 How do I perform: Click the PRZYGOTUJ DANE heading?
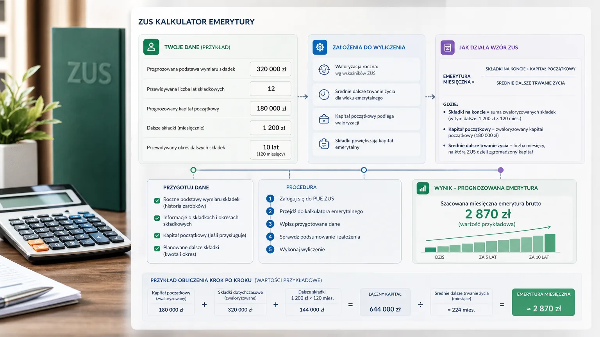click(x=186, y=188)
